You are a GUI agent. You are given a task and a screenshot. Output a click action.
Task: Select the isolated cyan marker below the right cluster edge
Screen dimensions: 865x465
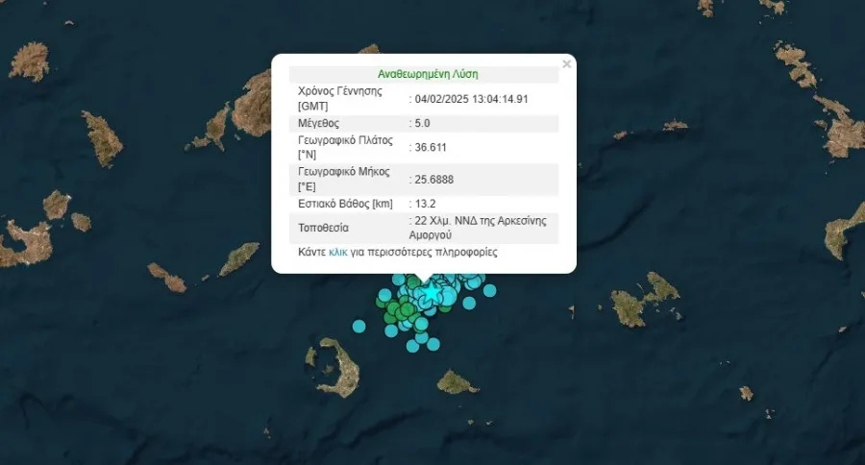[469, 303]
